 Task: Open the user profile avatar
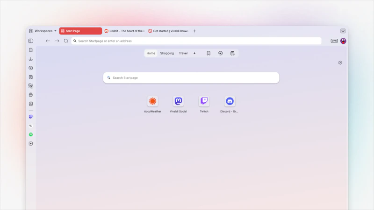[x=343, y=41]
